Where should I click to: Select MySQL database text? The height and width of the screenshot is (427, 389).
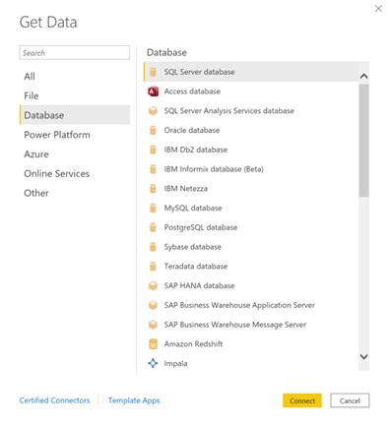pyautogui.click(x=193, y=208)
